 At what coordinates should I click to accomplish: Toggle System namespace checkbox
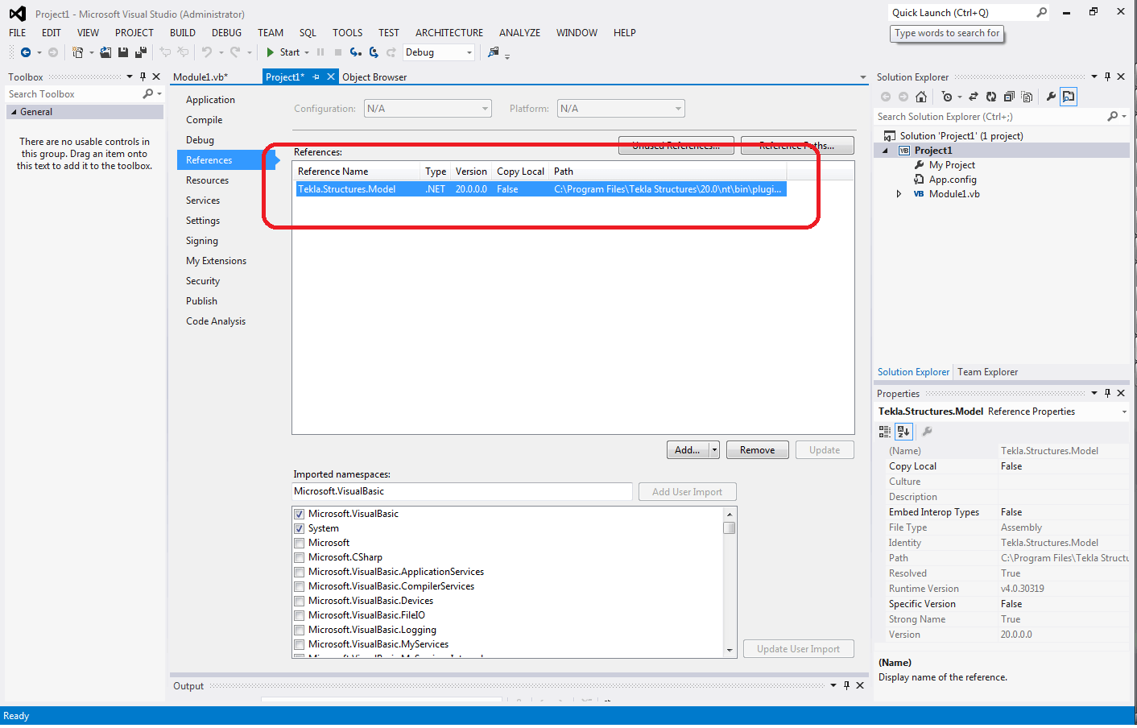300,528
